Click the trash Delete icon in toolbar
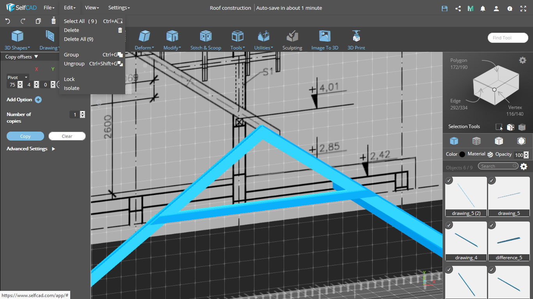This screenshot has width=533, height=299. [53, 21]
